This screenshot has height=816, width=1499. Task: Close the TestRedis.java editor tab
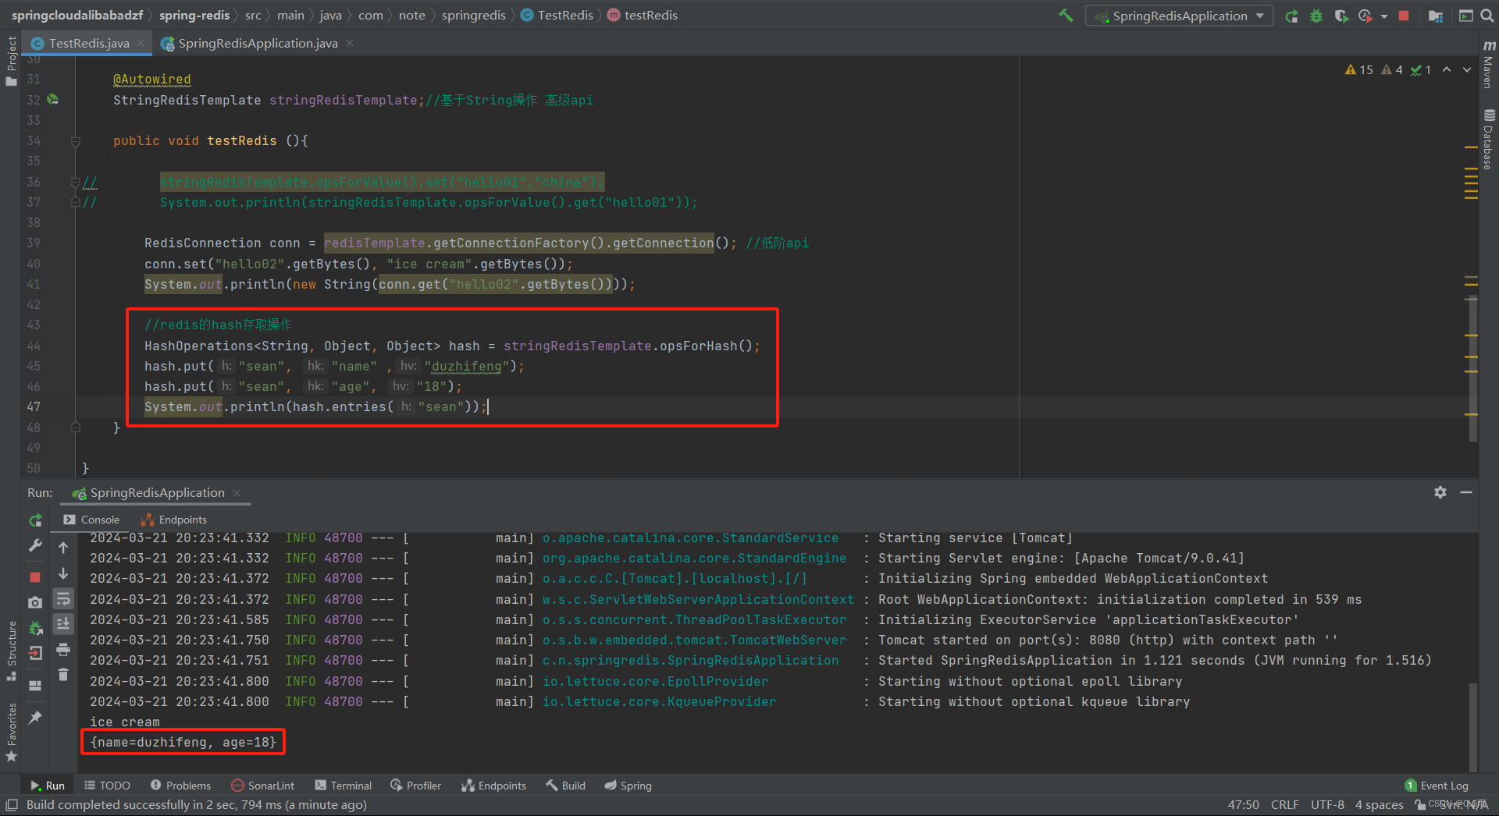tap(141, 43)
